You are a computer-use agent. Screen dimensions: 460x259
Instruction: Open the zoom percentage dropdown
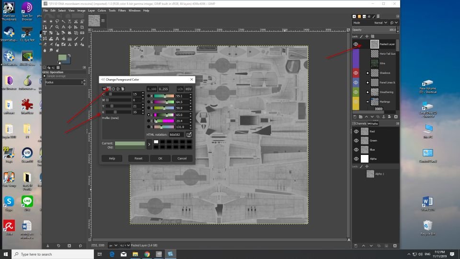click(x=125, y=245)
